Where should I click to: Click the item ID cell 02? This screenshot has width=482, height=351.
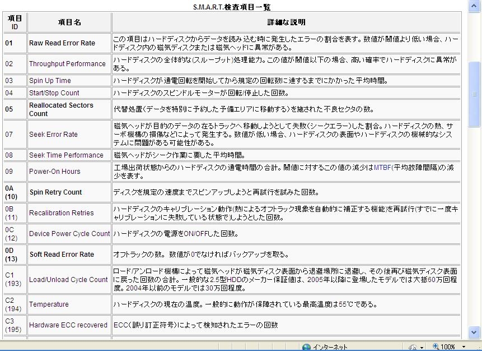coord(15,64)
